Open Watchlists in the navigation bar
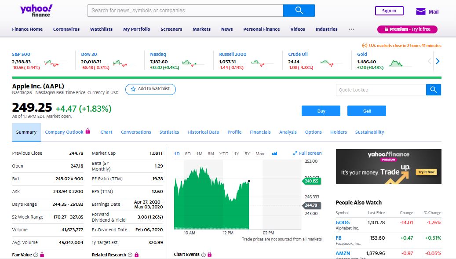Viewport: 456px width, 259px height. [x=101, y=29]
